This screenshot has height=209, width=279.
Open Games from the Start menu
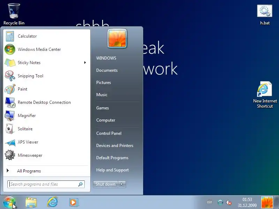[103, 108]
